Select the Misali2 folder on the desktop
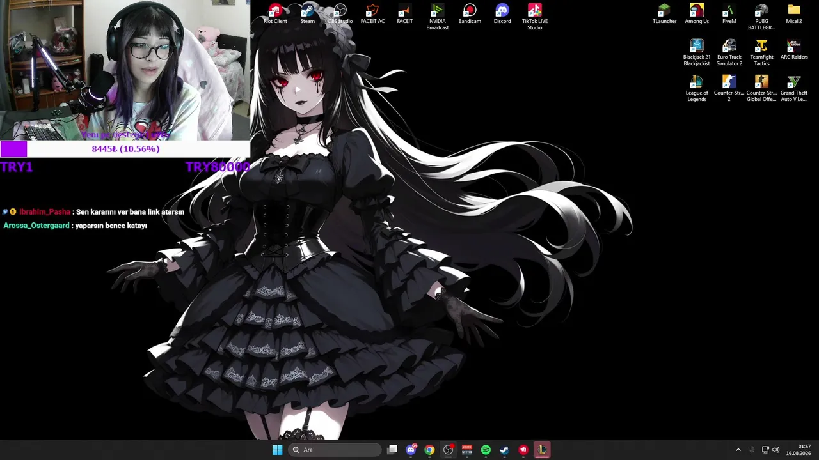This screenshot has height=460, width=819. click(794, 14)
